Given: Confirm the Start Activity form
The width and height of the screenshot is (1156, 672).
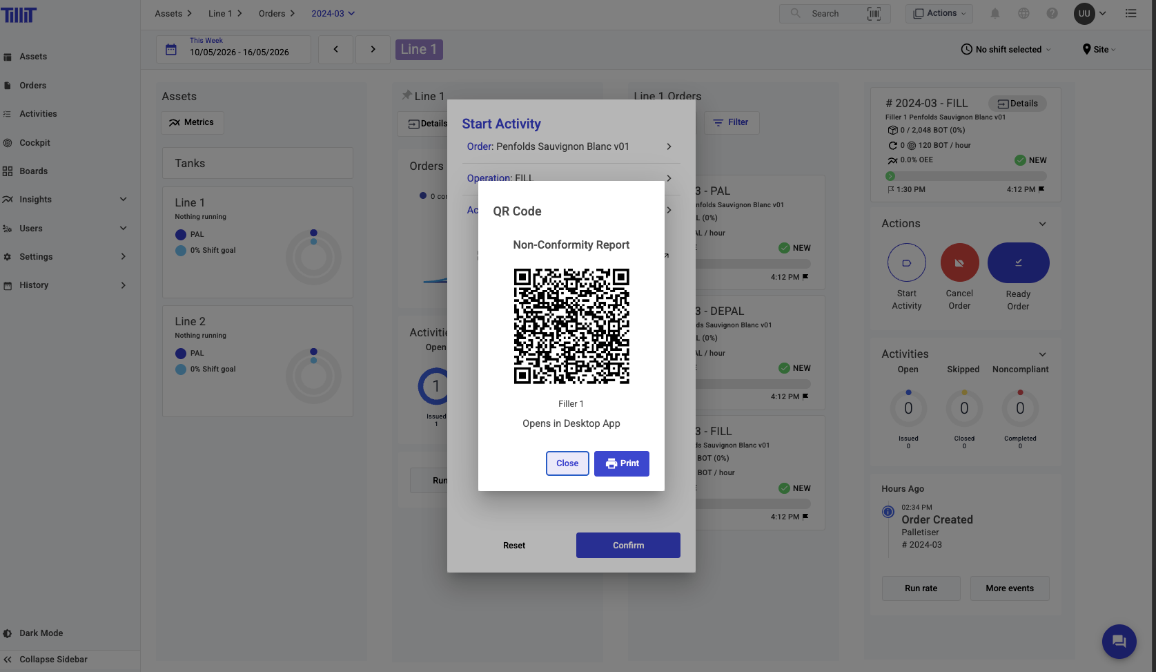Looking at the screenshot, I should coord(628,545).
